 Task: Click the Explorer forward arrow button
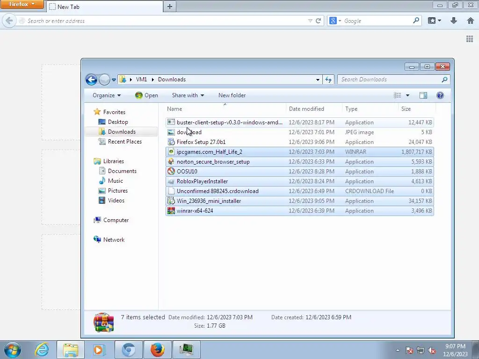click(x=104, y=79)
